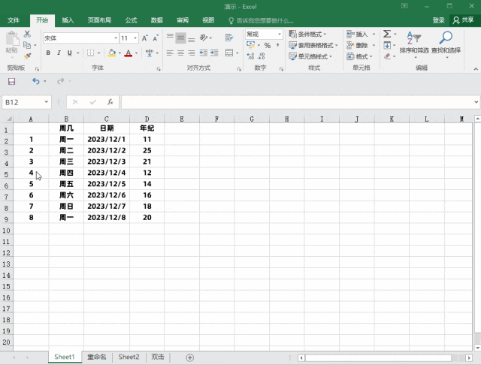
Task: Click the AutoSum sigma icon
Action: (x=387, y=35)
